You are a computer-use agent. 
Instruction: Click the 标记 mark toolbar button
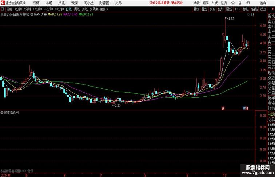click(246, 9)
